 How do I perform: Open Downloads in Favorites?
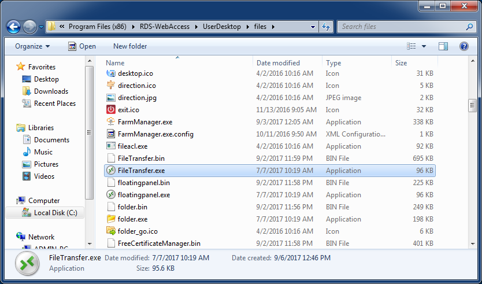51,91
